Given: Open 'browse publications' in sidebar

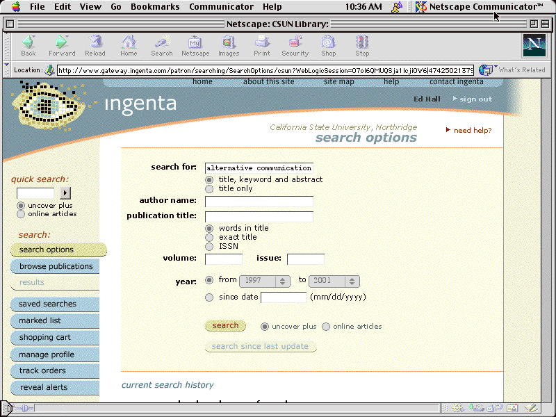Looking at the screenshot, I should [x=55, y=266].
